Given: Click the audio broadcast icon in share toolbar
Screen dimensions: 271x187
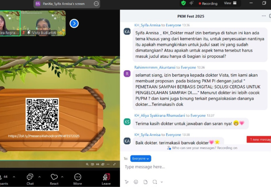Looking at the screenshot, I should [x=98, y=164].
